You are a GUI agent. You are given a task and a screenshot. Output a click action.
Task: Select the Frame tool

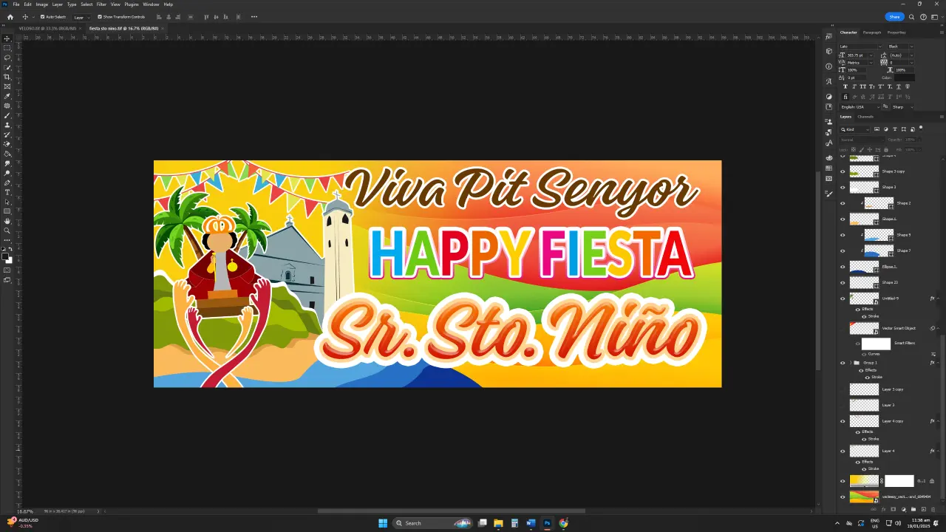(7, 86)
